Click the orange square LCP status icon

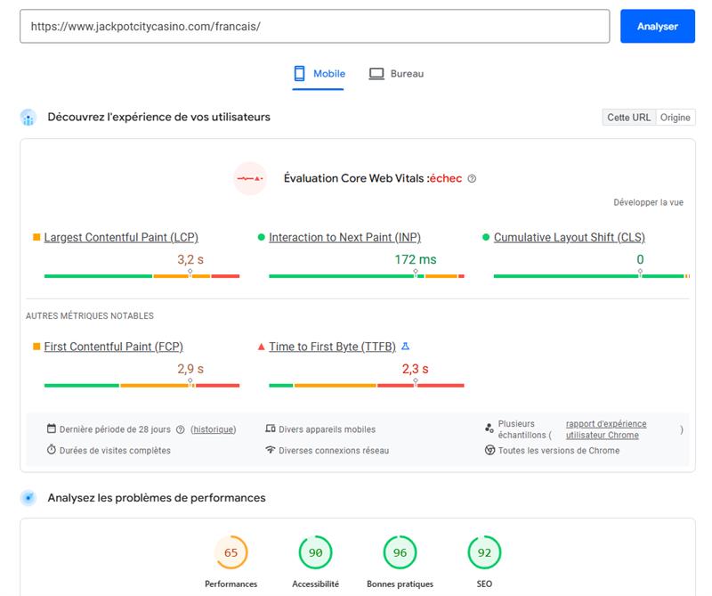(x=36, y=237)
